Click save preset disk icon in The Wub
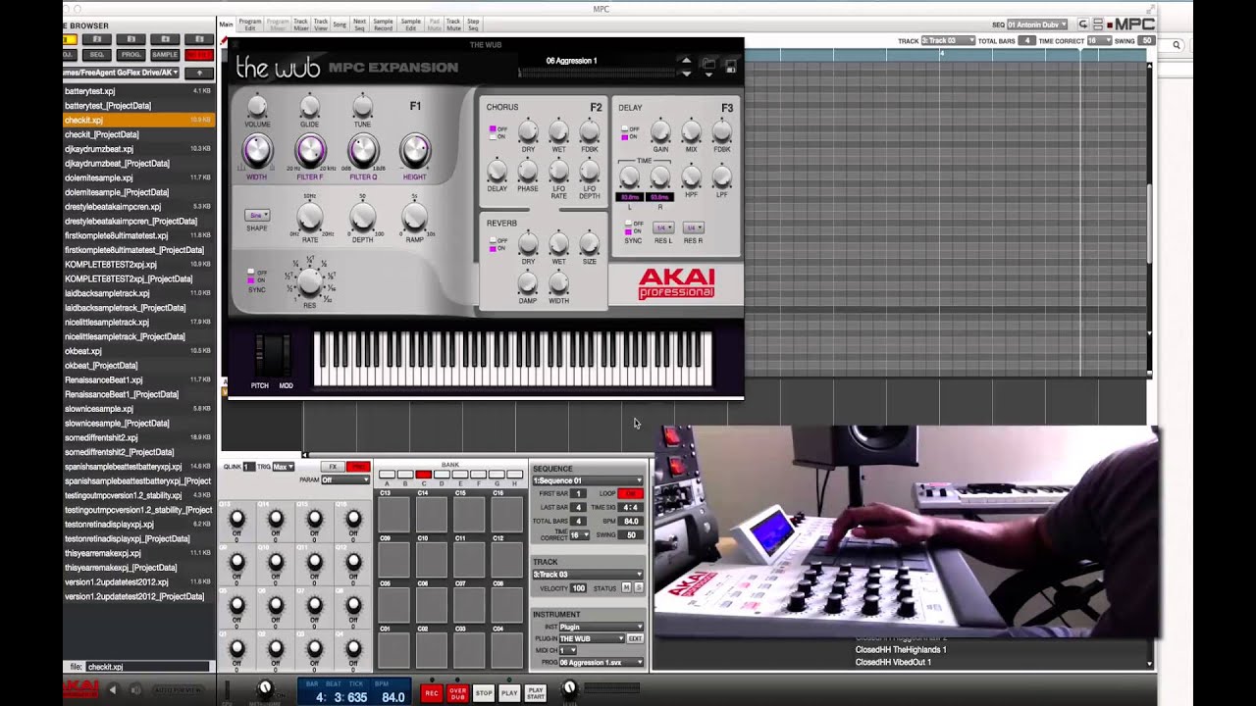Viewport: 1256px width, 706px height. click(x=731, y=66)
